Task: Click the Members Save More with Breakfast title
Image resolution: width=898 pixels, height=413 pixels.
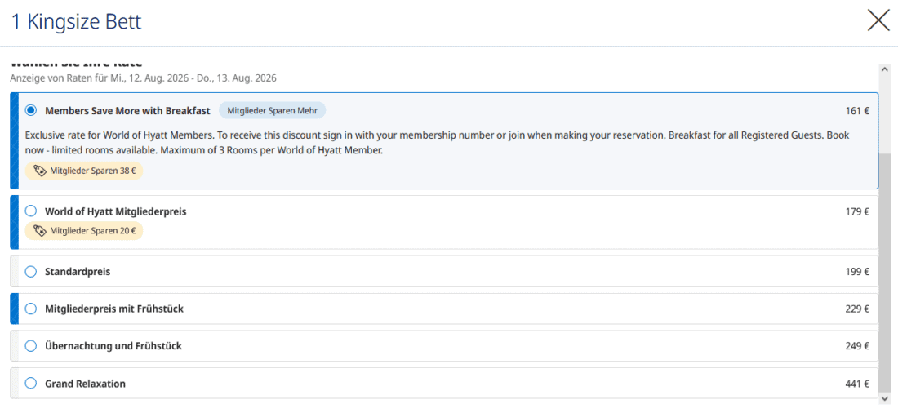Action: click(127, 110)
